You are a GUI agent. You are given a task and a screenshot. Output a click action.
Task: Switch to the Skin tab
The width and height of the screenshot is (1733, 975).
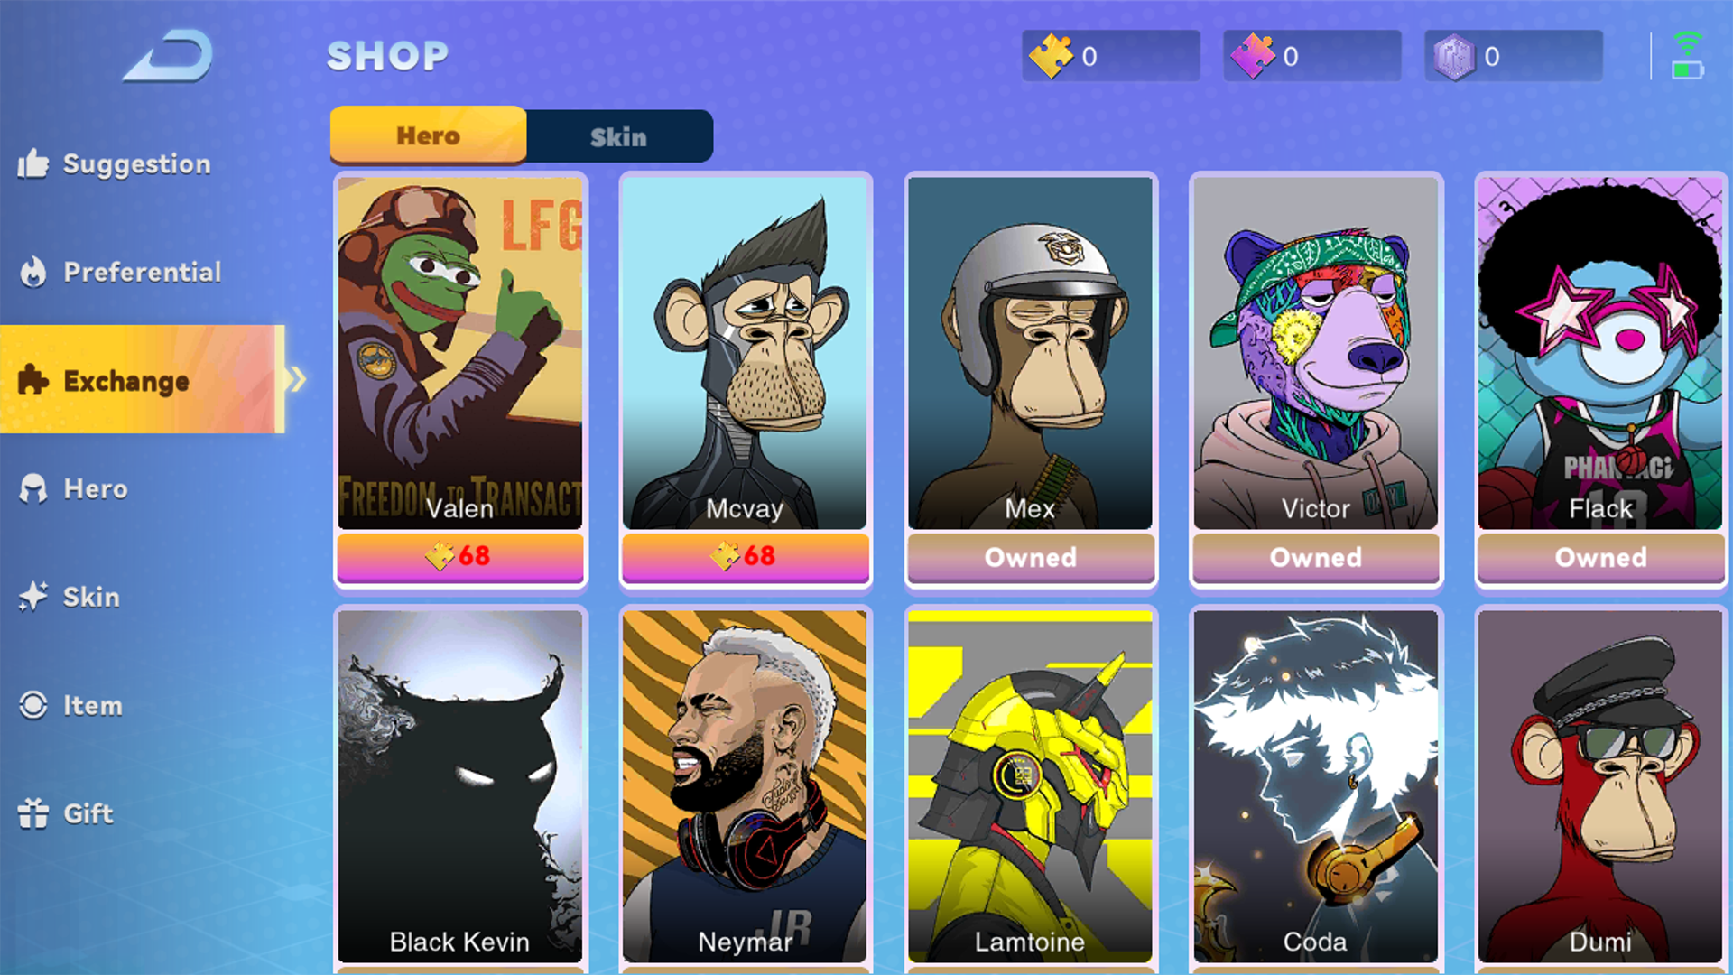coord(619,136)
